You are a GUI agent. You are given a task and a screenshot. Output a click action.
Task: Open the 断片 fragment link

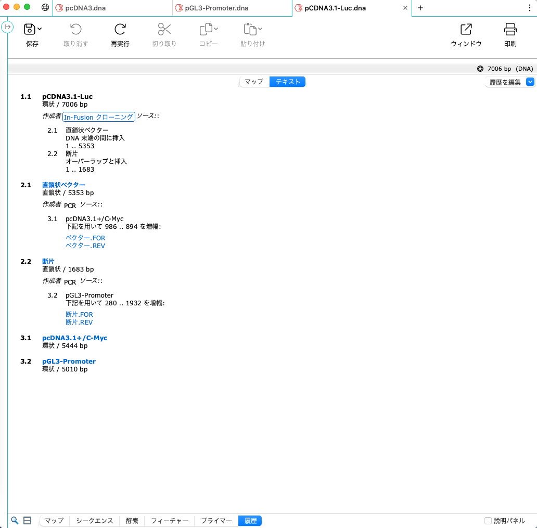pos(48,261)
